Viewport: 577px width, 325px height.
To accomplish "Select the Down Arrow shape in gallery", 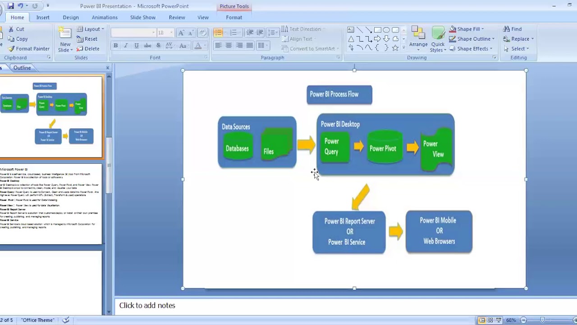I will [386, 39].
